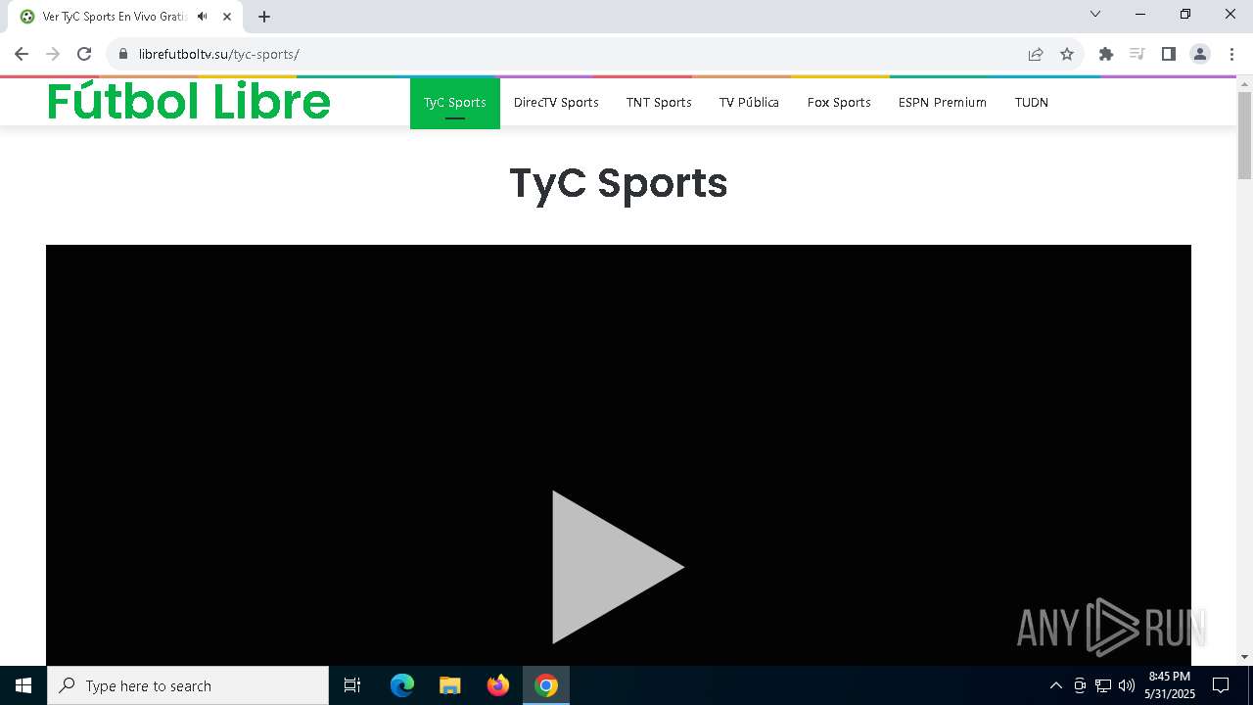1253x705 pixels.
Task: Click the safely remove hardware tray icon
Action: pos(1080,685)
